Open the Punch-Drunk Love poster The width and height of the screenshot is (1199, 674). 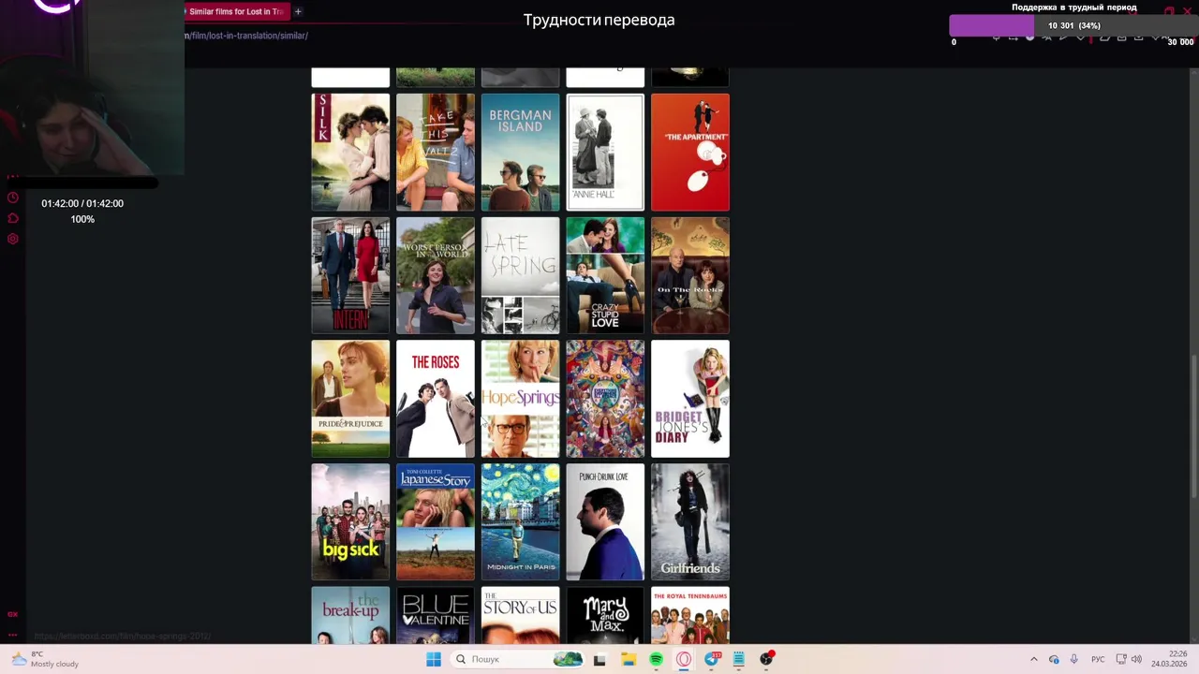[x=605, y=522]
